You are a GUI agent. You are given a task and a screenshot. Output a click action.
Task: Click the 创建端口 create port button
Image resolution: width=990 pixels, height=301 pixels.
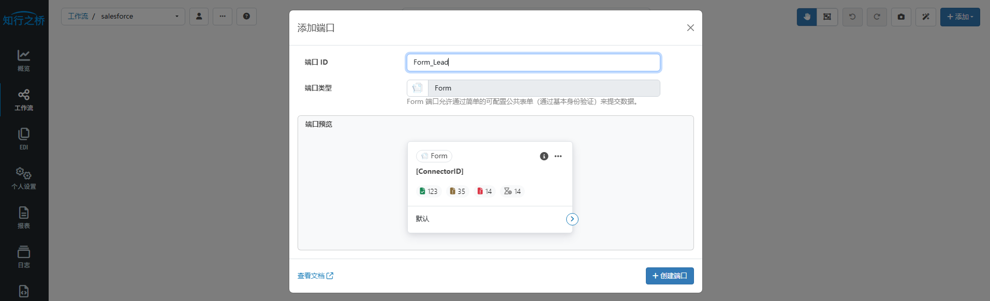click(x=669, y=276)
